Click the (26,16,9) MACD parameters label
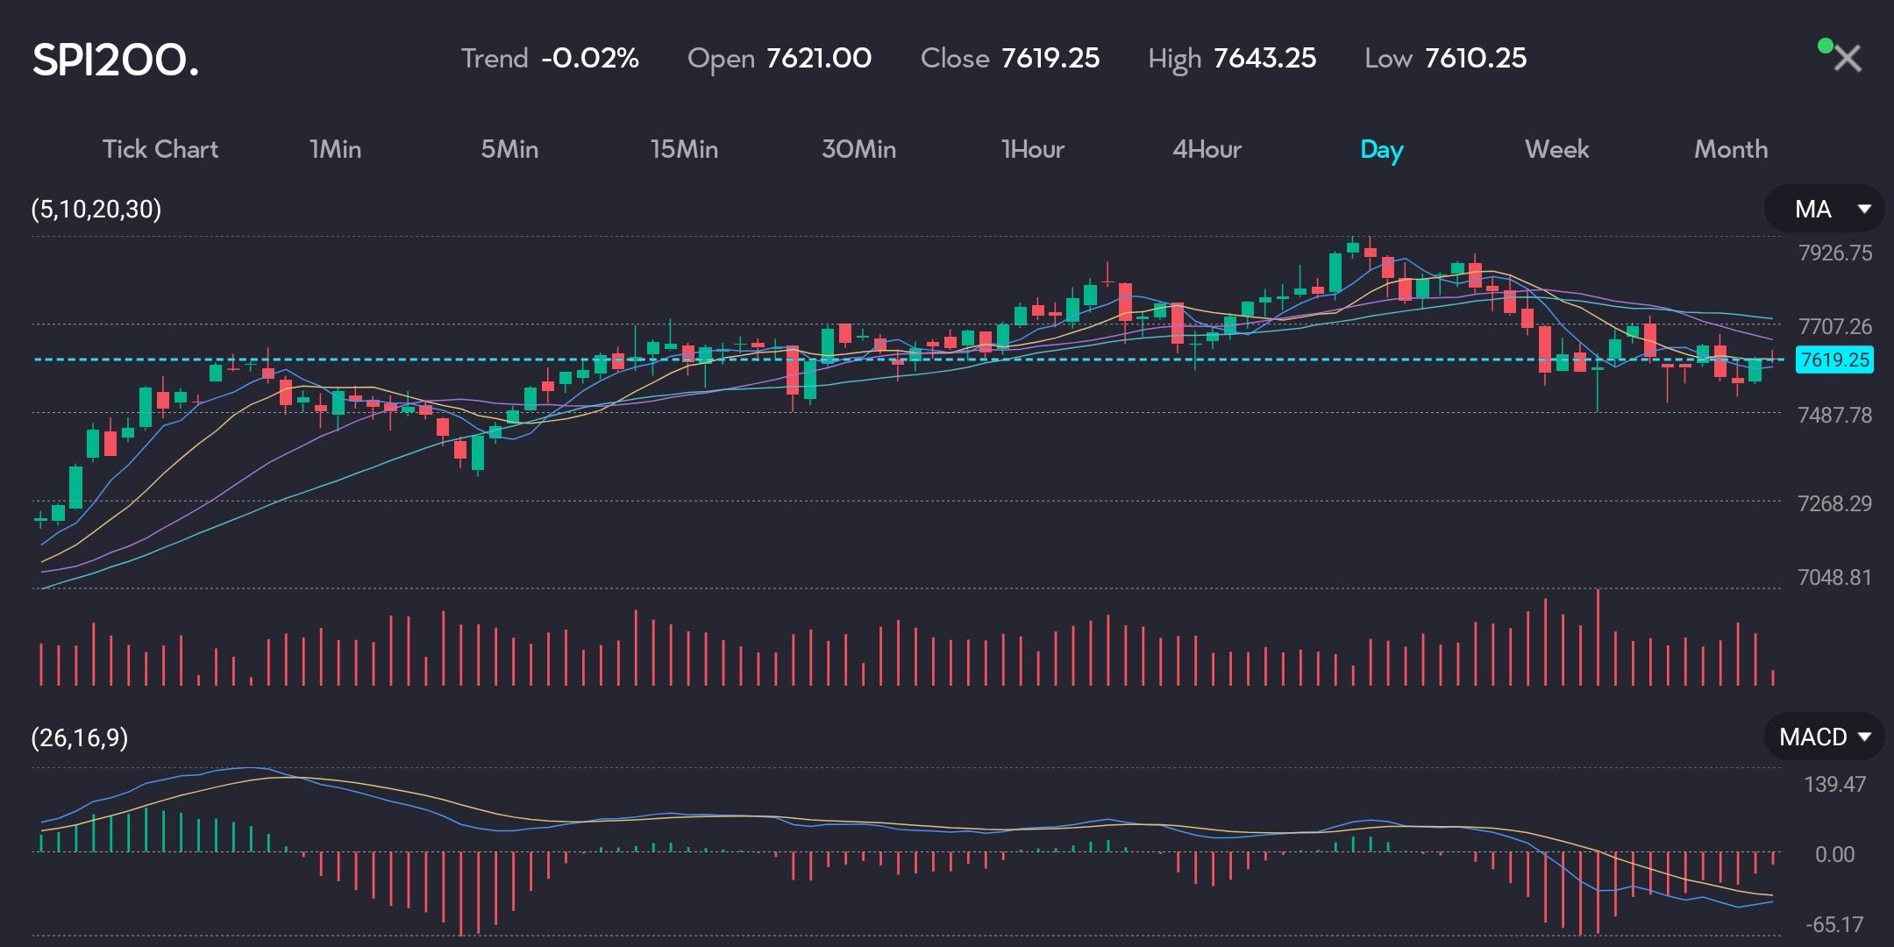The image size is (1894, 947). [80, 737]
